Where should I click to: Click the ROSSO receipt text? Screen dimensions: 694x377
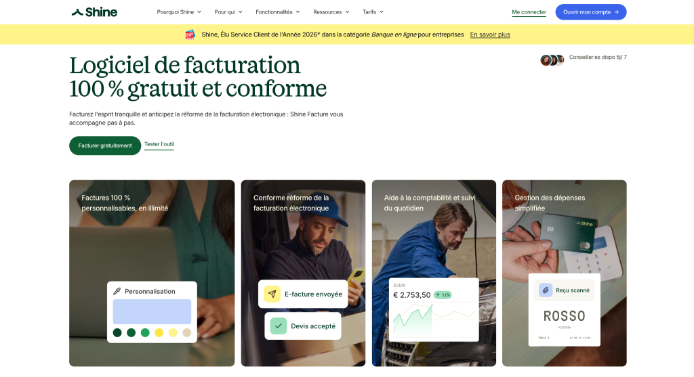click(x=565, y=316)
